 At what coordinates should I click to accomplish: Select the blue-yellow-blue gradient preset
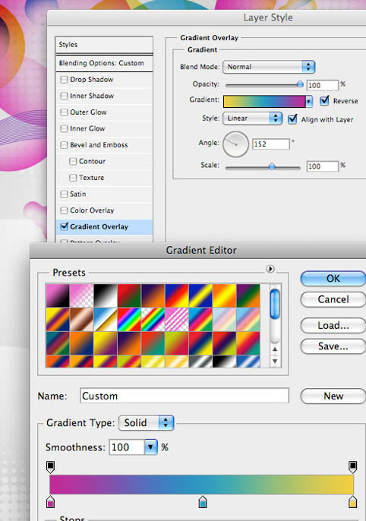tap(200, 295)
